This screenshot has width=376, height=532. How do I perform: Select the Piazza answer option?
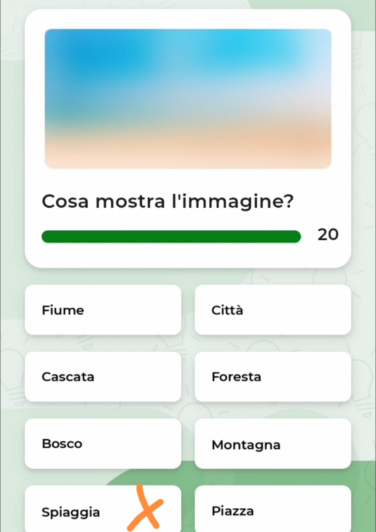click(x=273, y=510)
